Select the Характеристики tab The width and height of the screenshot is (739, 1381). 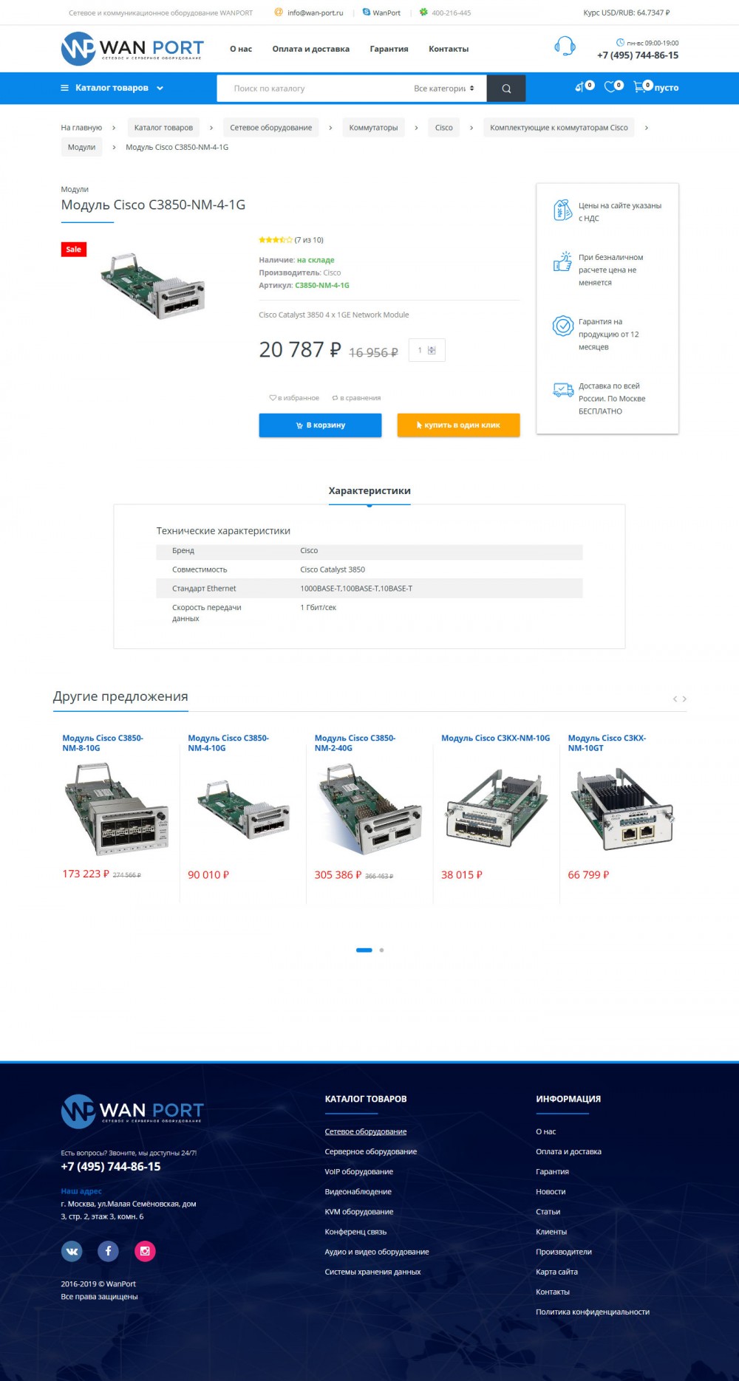369,490
